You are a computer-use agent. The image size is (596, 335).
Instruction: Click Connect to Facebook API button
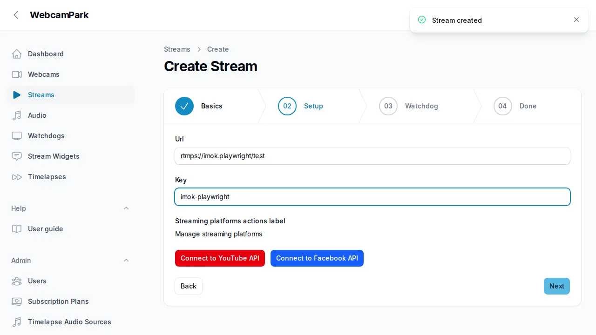tap(317, 258)
